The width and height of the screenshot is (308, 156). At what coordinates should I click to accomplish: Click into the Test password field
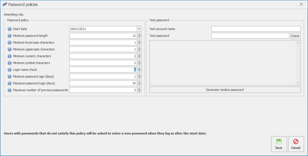click(x=250, y=36)
